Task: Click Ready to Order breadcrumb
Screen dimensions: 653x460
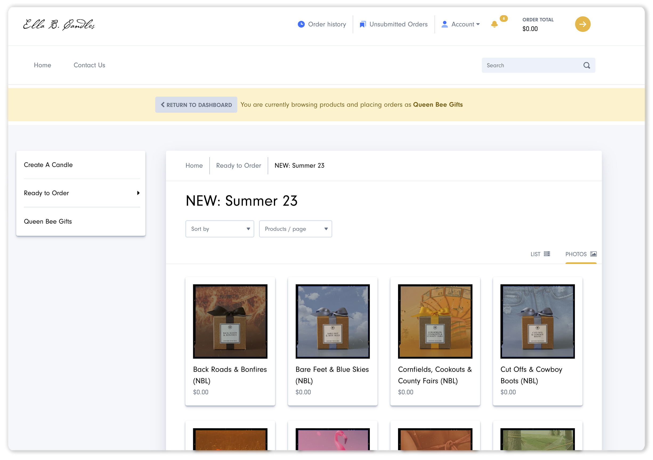Action: (x=239, y=166)
